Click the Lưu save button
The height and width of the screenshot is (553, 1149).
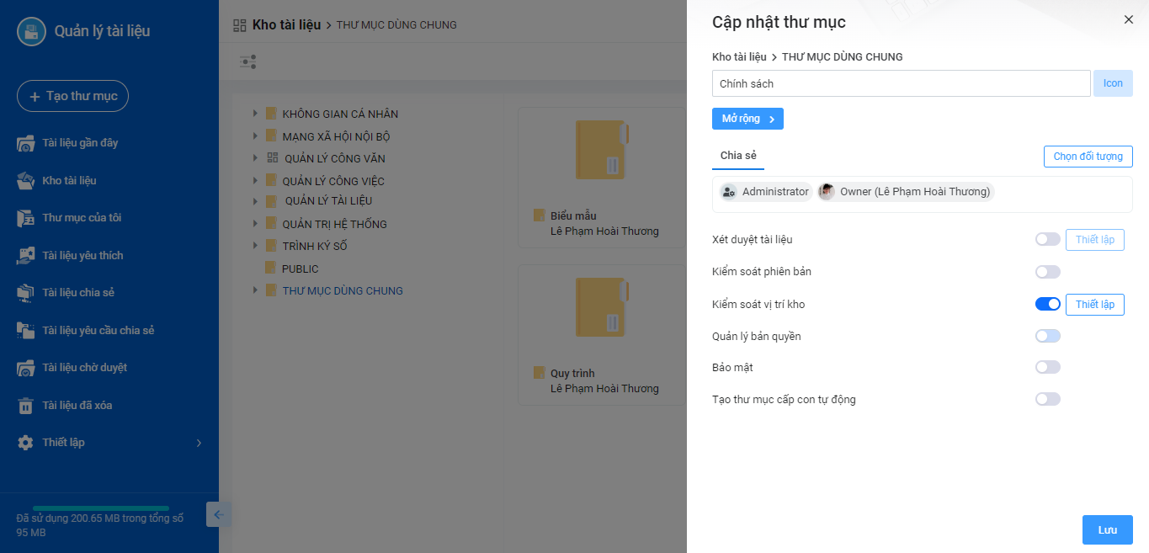coord(1108,530)
